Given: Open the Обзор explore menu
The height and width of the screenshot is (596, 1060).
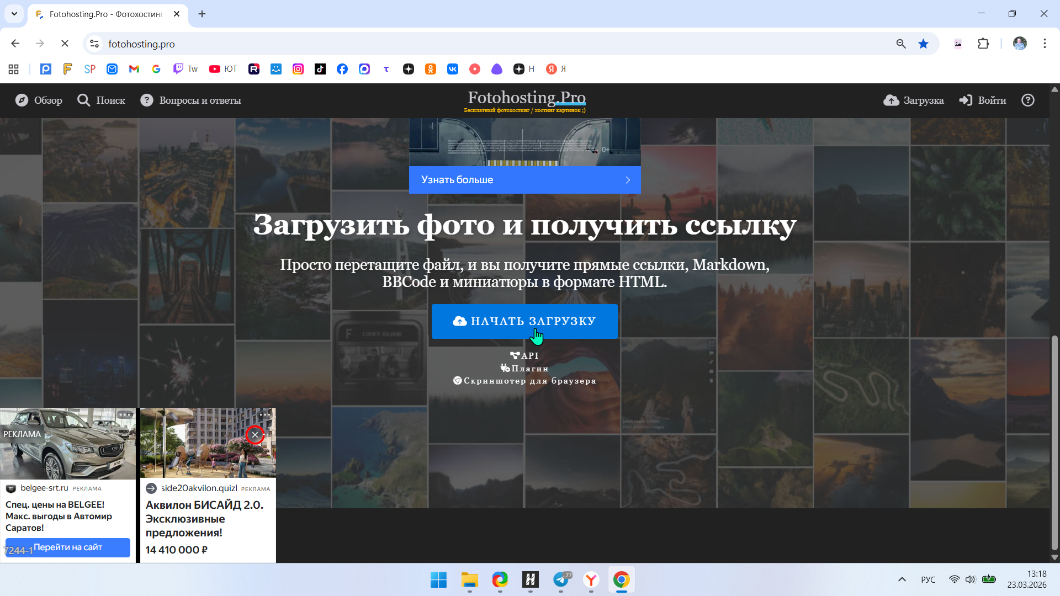Looking at the screenshot, I should 39,100.
